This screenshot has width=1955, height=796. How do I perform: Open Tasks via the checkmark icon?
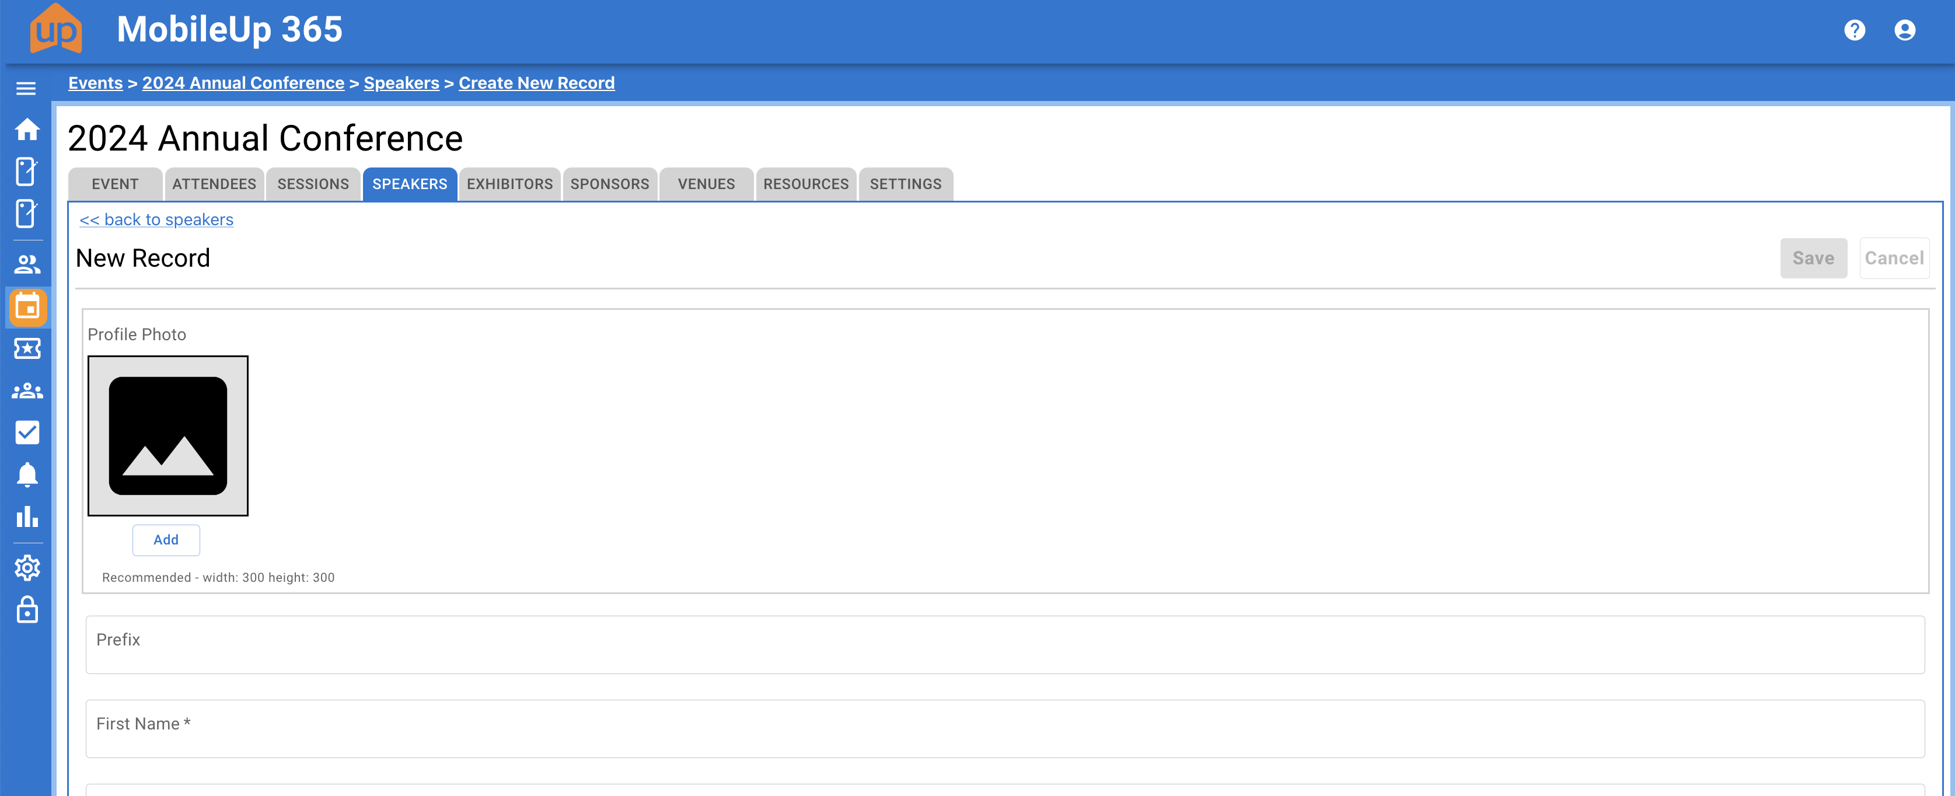click(x=27, y=432)
